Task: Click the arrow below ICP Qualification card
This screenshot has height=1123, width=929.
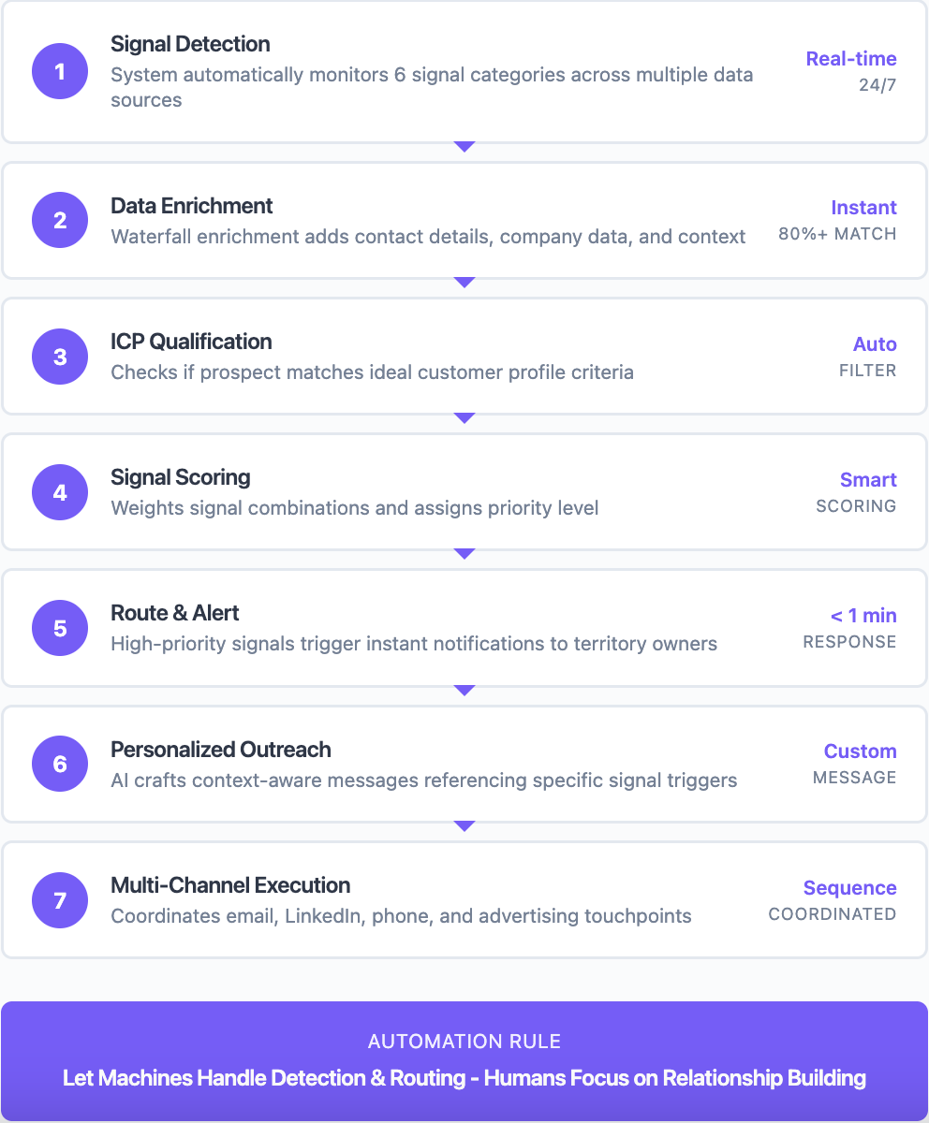Action: pyautogui.click(x=464, y=418)
